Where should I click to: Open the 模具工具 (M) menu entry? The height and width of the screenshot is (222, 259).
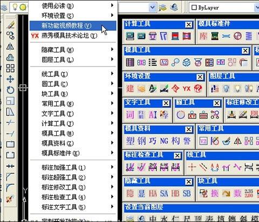coord(73,133)
